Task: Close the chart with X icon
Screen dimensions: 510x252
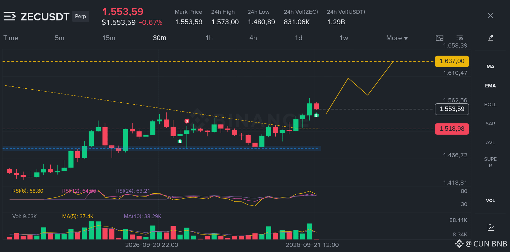Action: click(490, 15)
